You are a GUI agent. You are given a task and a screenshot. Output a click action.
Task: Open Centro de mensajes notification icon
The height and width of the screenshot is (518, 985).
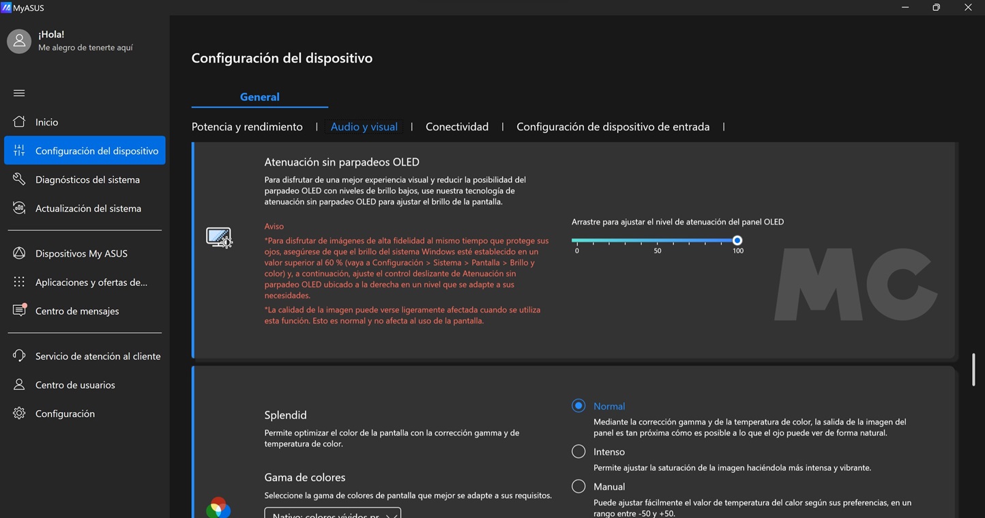coord(19,311)
